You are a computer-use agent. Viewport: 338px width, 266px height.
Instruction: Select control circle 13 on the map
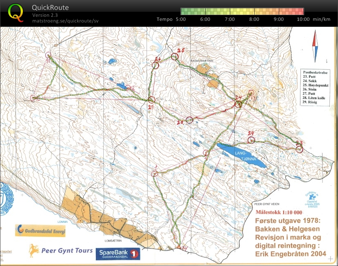[251, 93]
